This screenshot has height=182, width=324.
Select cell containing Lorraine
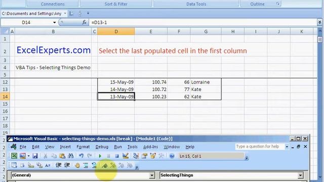(x=206, y=82)
